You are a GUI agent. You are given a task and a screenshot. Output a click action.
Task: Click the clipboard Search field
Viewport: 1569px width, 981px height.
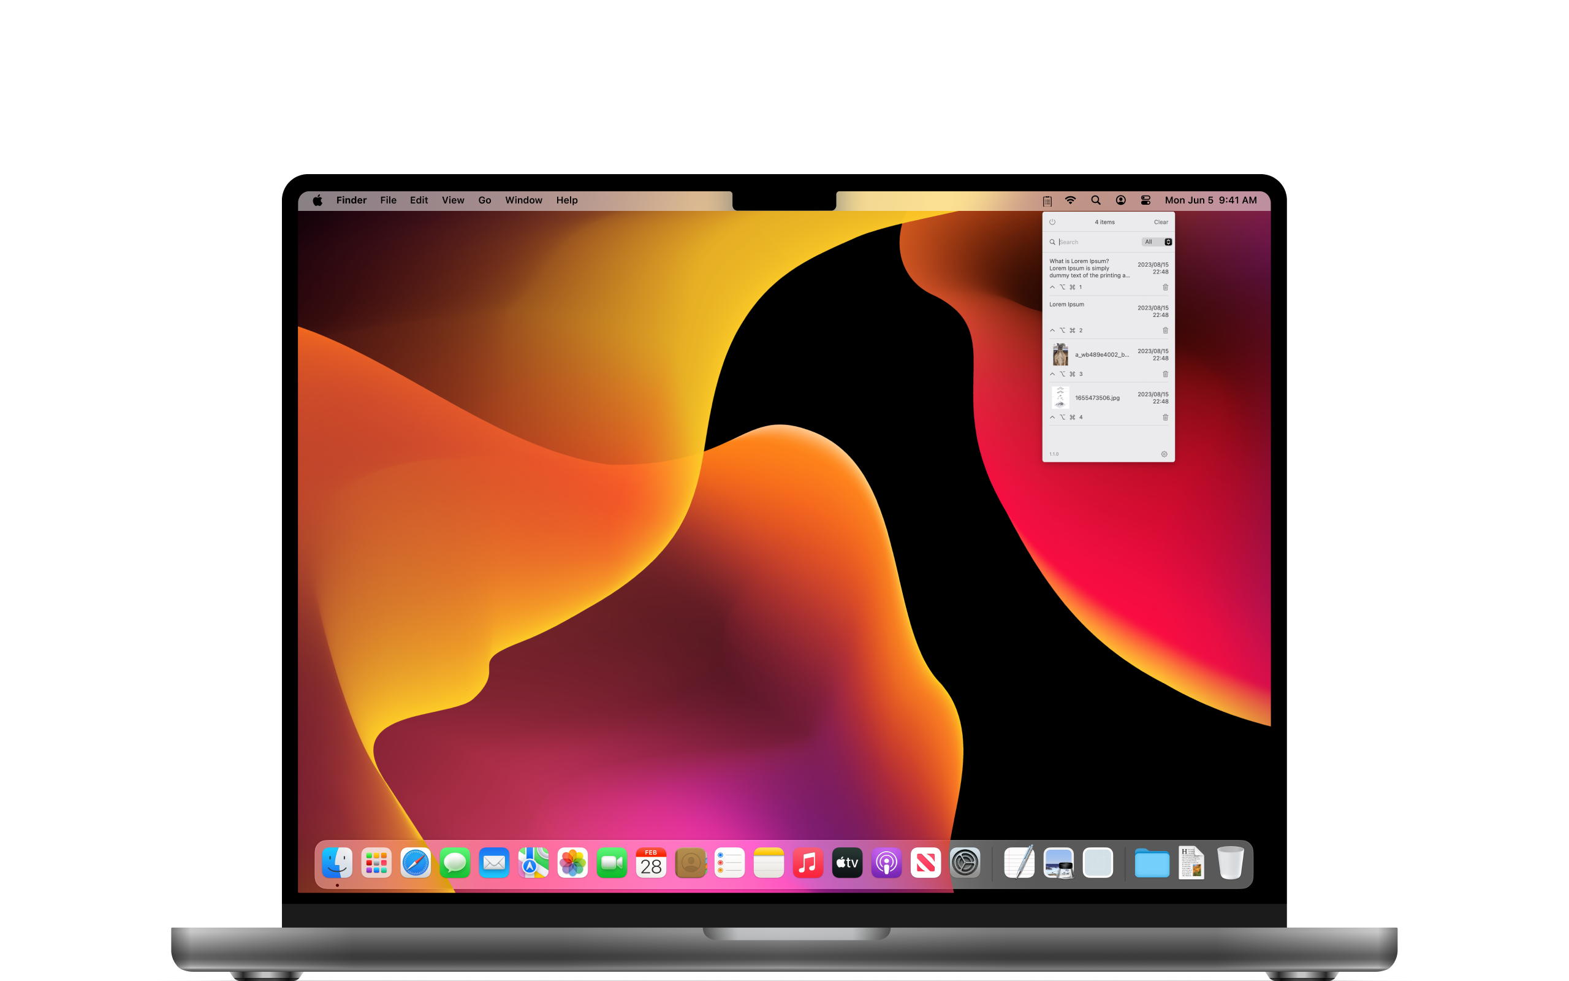1098,242
